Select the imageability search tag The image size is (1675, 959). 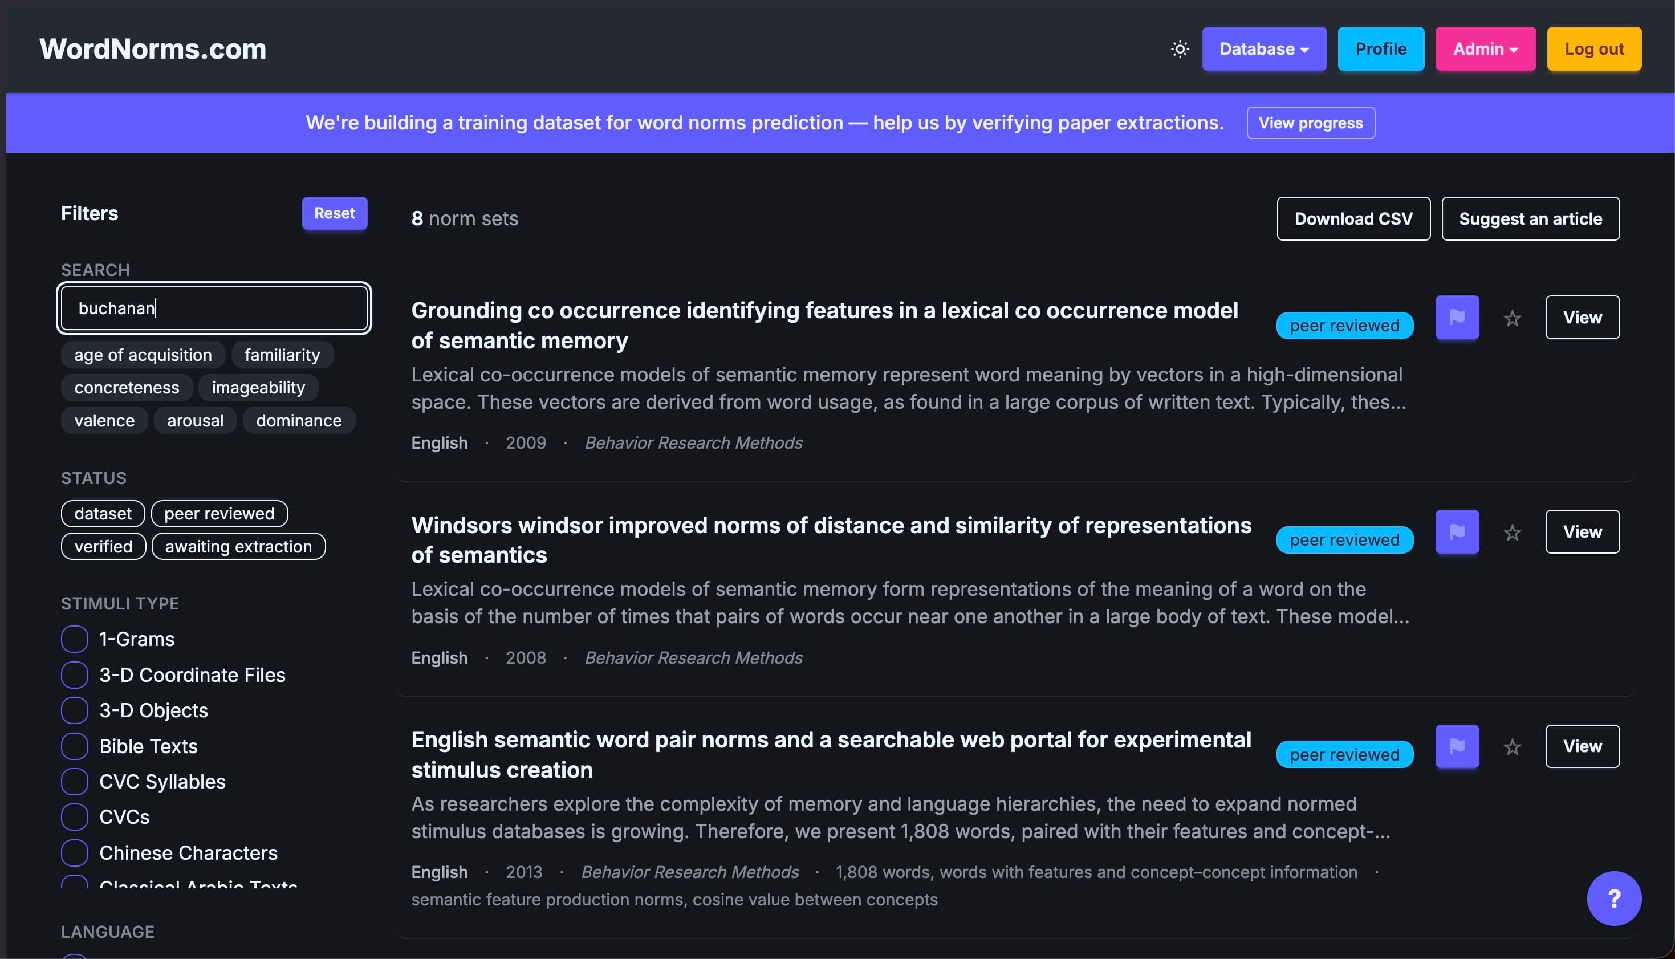258,387
